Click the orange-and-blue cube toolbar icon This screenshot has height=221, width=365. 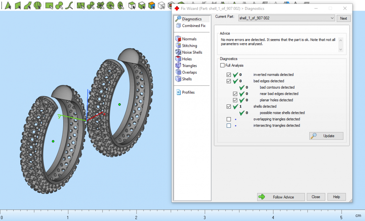point(151,5)
